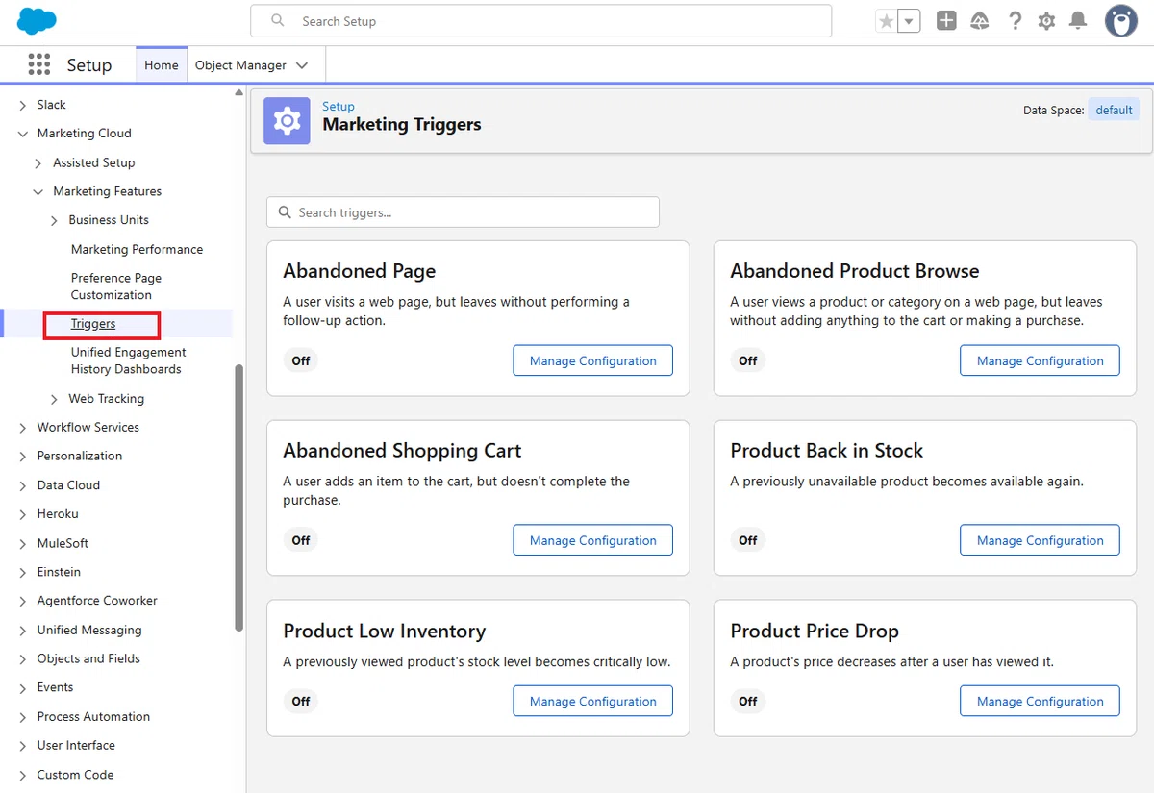Expand the Einstein node

(x=23, y=572)
